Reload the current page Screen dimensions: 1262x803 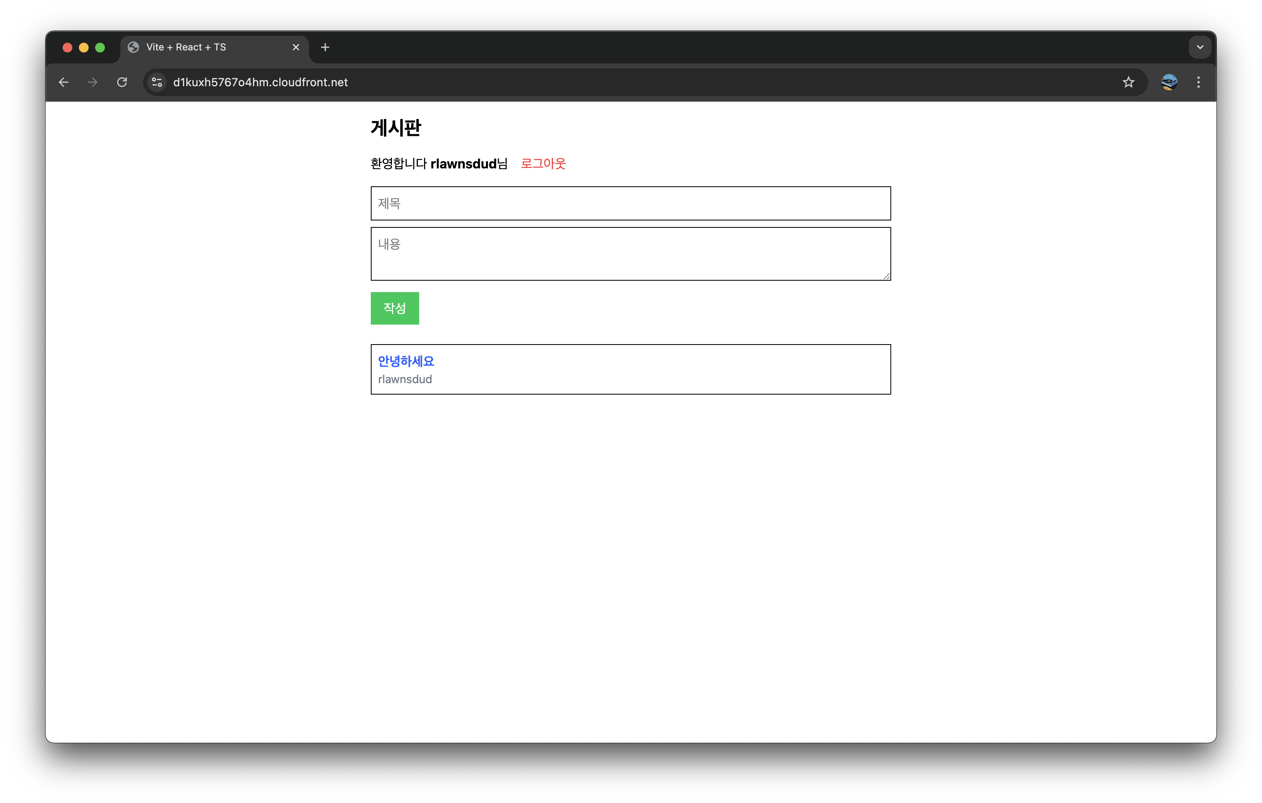point(122,82)
